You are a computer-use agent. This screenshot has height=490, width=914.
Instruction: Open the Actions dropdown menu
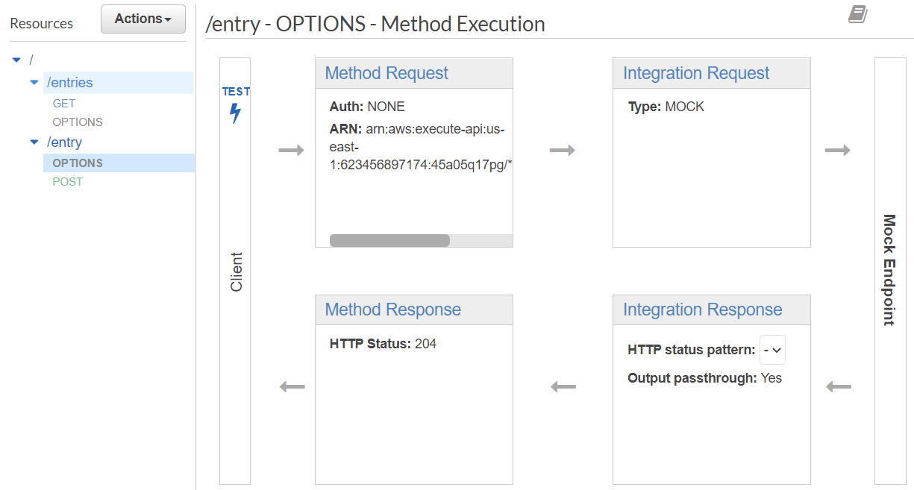[143, 19]
